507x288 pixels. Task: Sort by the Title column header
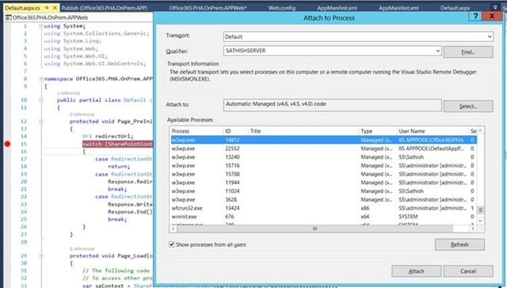pos(303,131)
